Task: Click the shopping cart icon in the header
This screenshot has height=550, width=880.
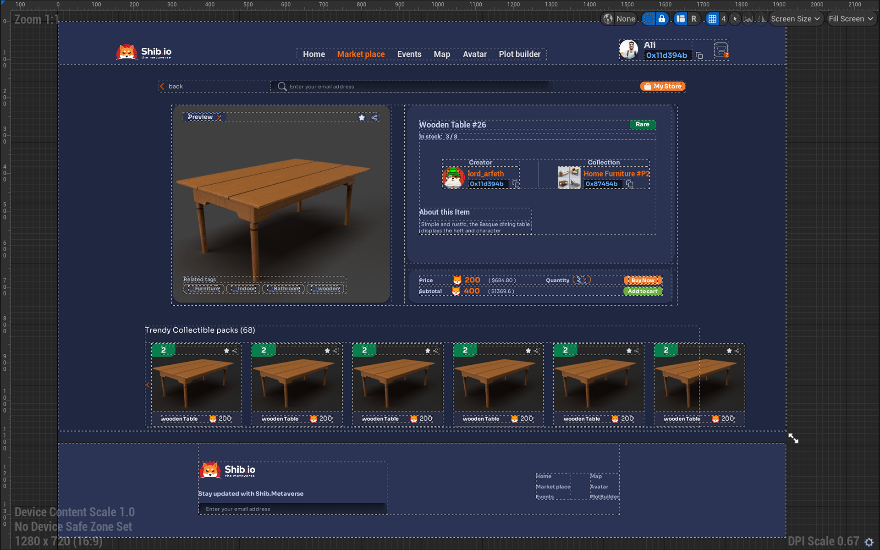Action: [721, 49]
